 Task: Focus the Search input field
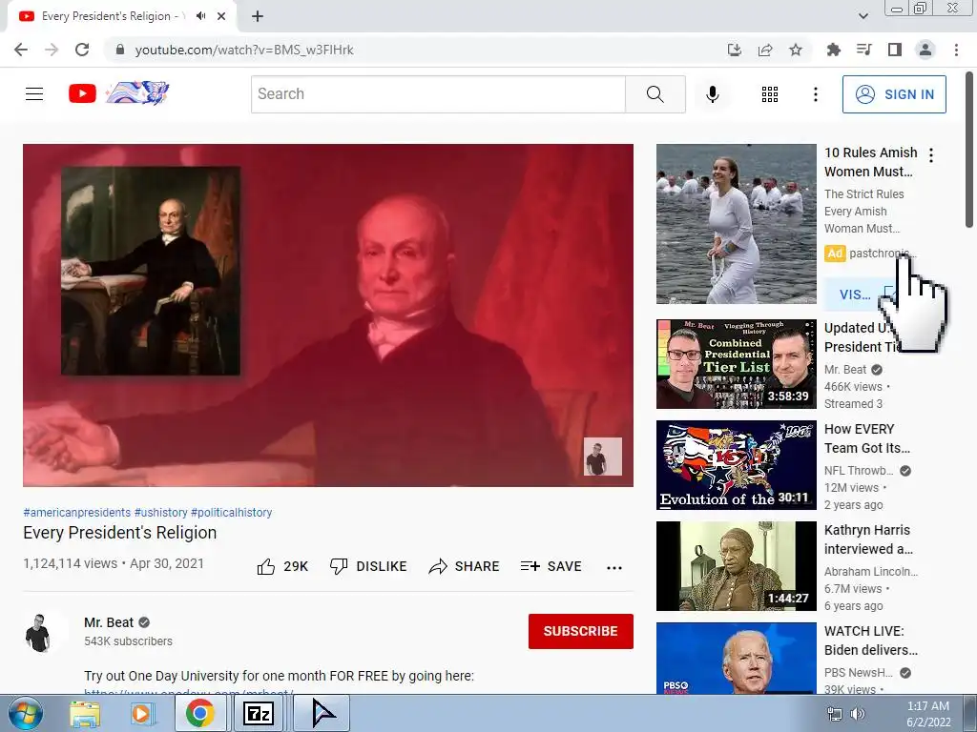(438, 94)
